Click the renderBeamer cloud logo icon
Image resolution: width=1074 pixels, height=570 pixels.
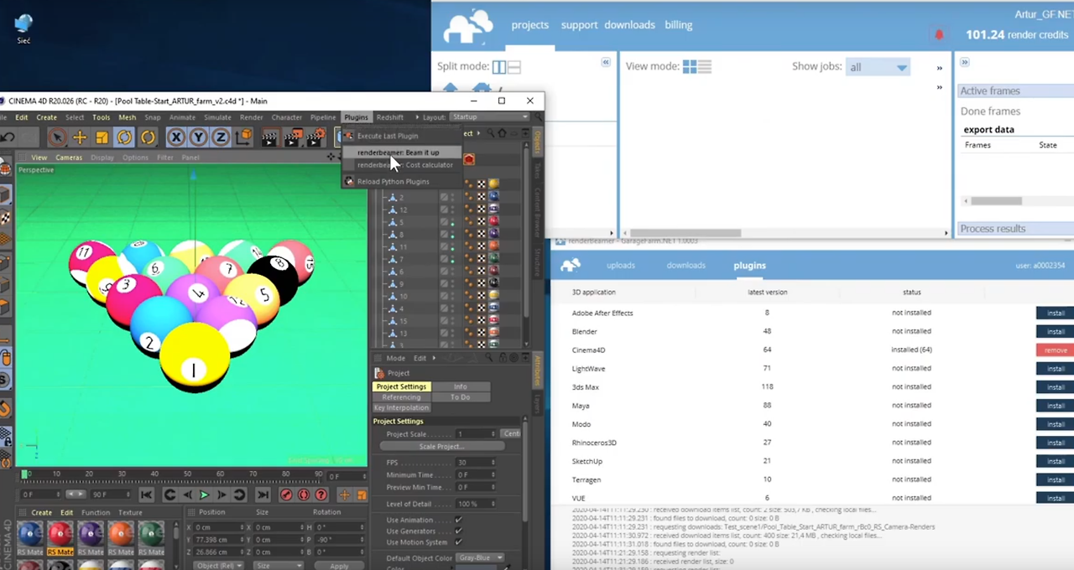571,266
